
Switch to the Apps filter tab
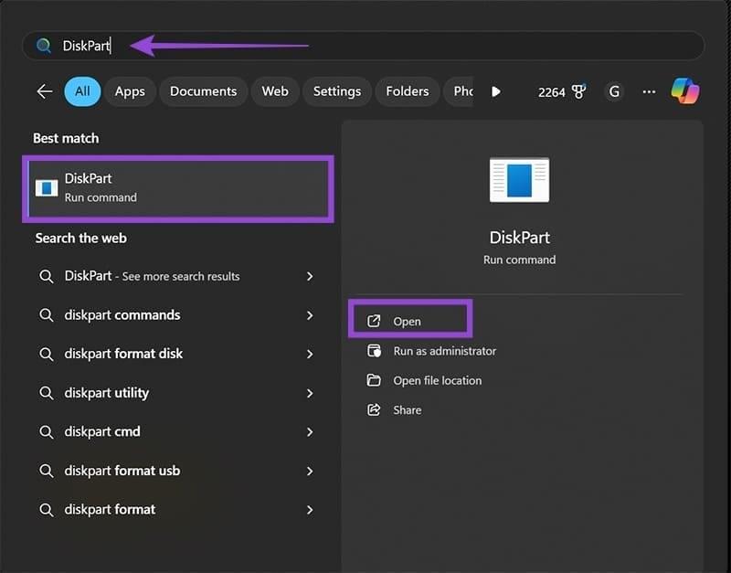tap(130, 91)
